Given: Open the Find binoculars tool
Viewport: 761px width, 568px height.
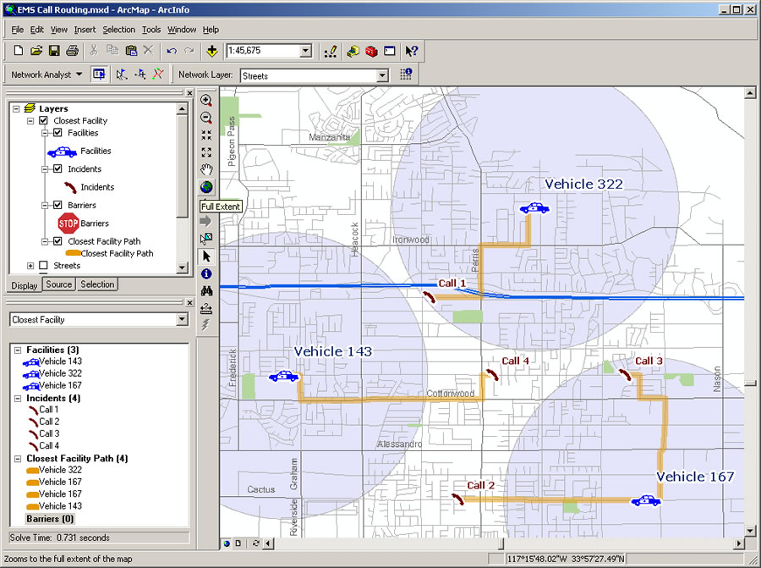Looking at the screenshot, I should pyautogui.click(x=206, y=290).
